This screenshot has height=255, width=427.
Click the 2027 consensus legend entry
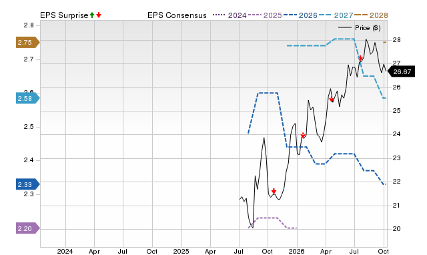(336, 15)
